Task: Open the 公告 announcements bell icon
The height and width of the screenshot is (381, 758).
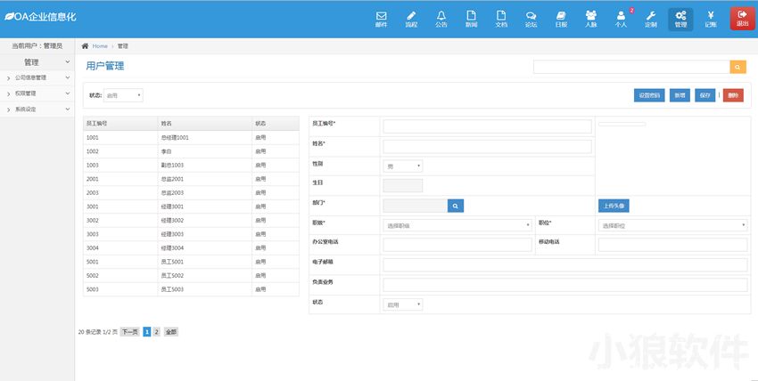Action: click(441, 19)
